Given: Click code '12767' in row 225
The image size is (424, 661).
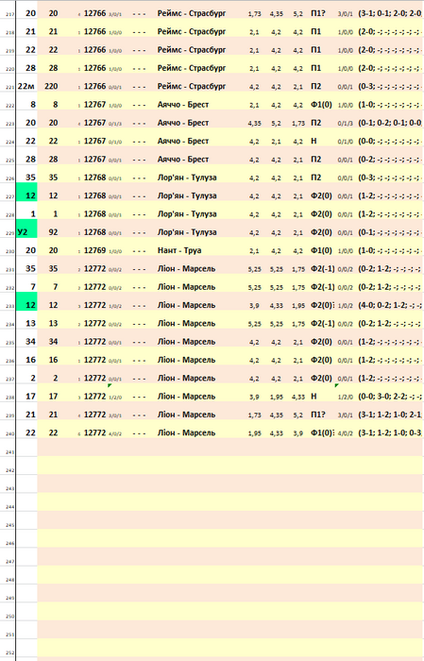Looking at the screenshot, I should 94,159.
